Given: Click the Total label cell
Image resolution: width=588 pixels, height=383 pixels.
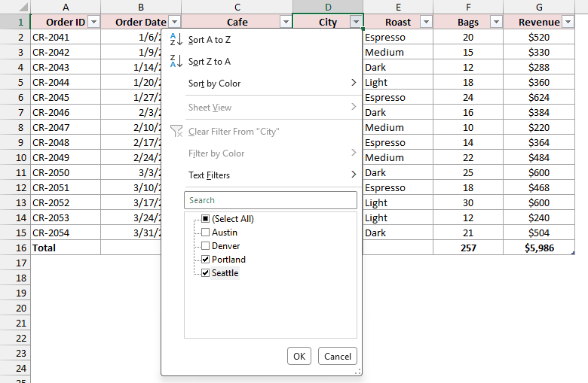Looking at the screenshot, I should click(x=66, y=248).
